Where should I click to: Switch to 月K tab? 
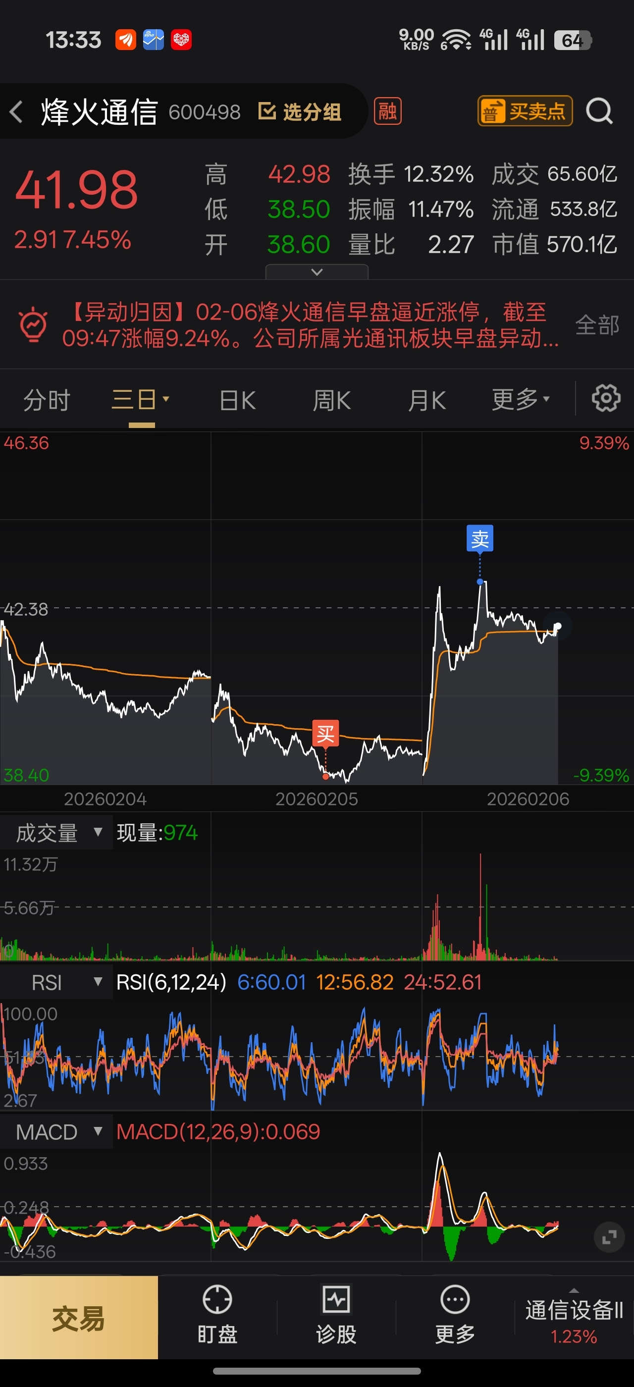tap(427, 400)
